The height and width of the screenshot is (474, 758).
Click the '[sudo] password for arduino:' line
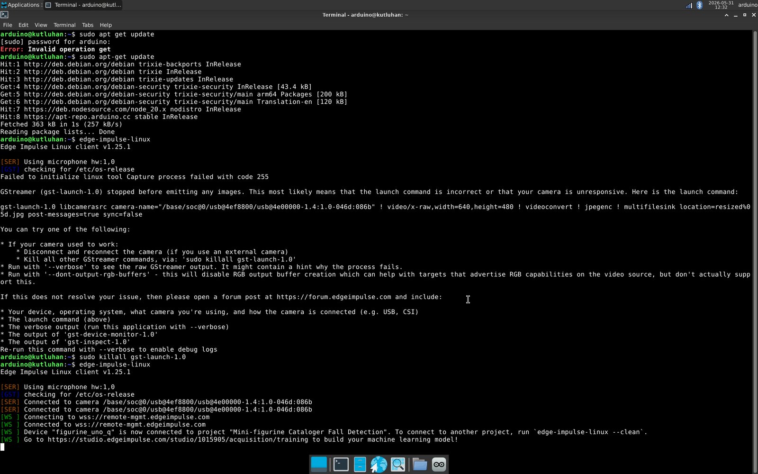tap(55, 42)
